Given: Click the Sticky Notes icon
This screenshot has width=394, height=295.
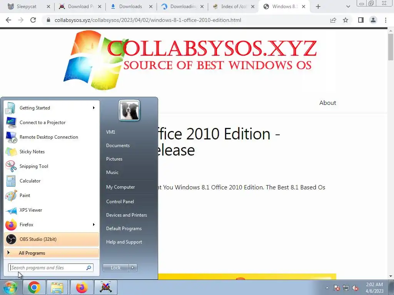Looking at the screenshot, I should [11, 152].
